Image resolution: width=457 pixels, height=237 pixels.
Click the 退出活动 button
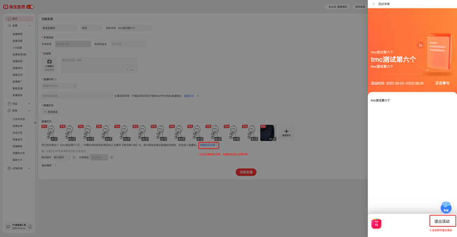(442, 221)
